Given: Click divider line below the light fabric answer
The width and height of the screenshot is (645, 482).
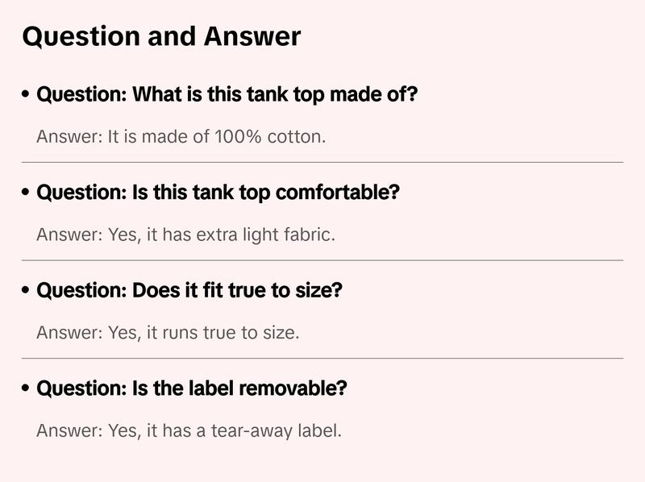Looking at the screenshot, I should pos(322,260).
